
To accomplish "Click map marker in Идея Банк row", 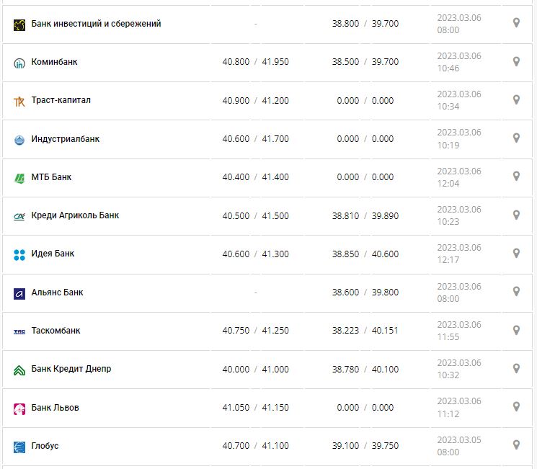I will click(516, 253).
